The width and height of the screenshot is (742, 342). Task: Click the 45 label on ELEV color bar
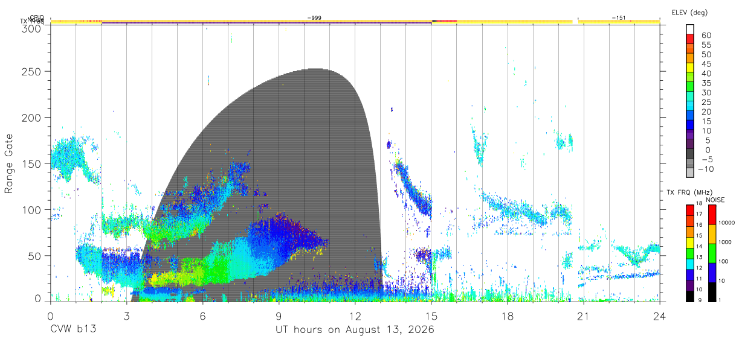[x=706, y=64]
